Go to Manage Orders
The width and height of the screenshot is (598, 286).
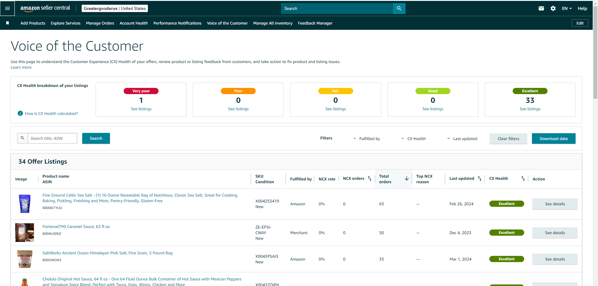point(100,23)
